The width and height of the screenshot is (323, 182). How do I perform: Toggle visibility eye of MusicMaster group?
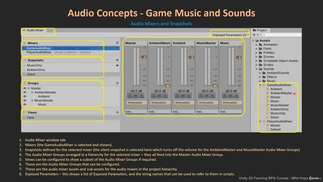(x=25, y=101)
